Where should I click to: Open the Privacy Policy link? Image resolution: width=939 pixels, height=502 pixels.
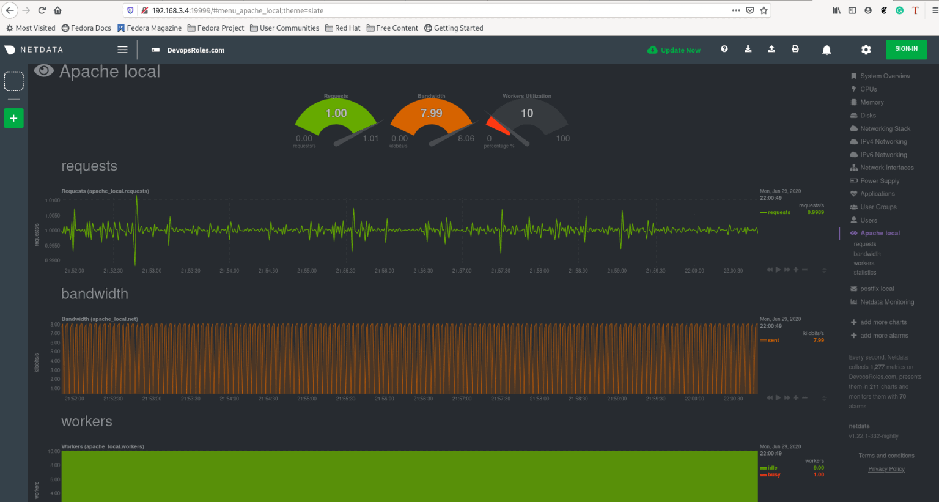[x=886, y=469]
